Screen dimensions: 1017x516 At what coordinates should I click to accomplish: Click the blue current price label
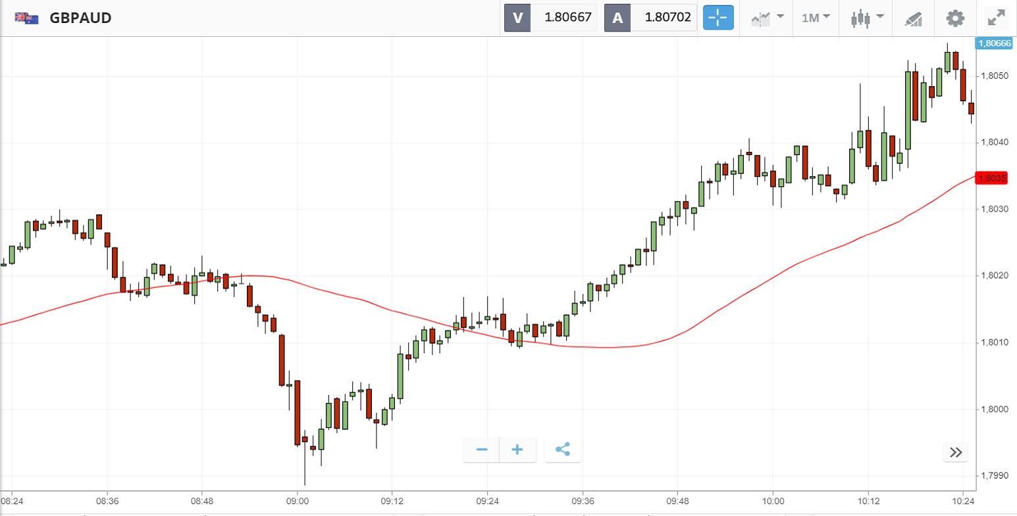pyautogui.click(x=993, y=43)
